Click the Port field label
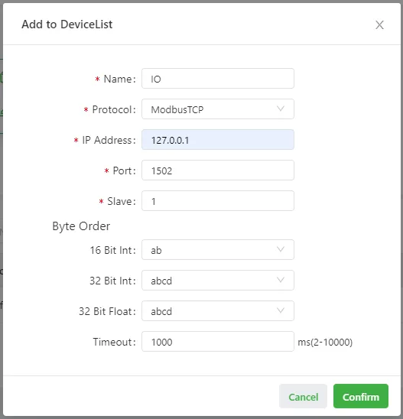 pyautogui.click(x=125, y=171)
